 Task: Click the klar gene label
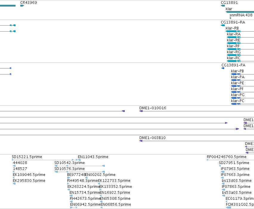tap(229, 9)
